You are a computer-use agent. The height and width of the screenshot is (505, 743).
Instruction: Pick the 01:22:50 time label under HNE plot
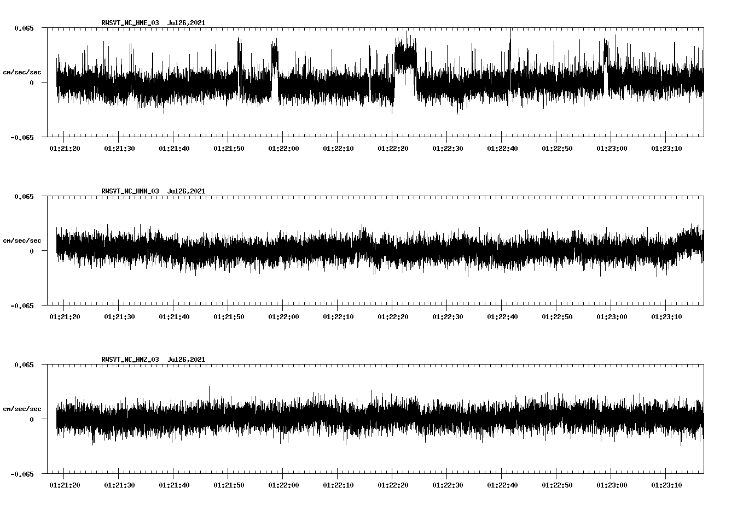(x=557, y=149)
